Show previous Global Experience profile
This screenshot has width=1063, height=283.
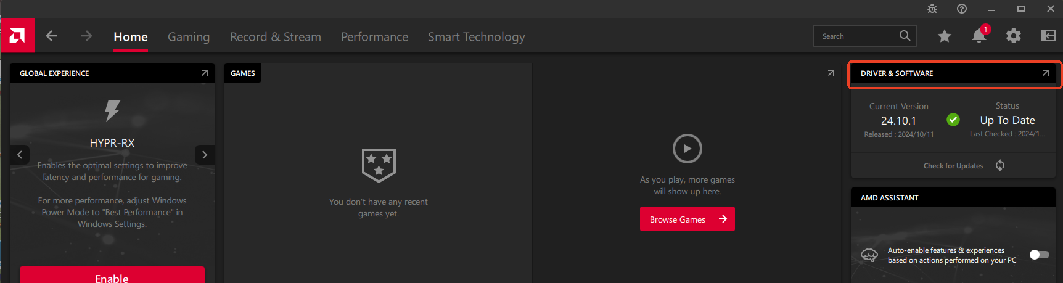tap(20, 155)
